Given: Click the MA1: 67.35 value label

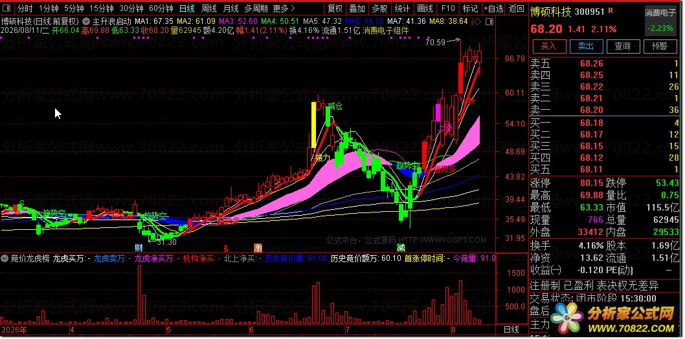Looking at the screenshot, I should (154, 21).
